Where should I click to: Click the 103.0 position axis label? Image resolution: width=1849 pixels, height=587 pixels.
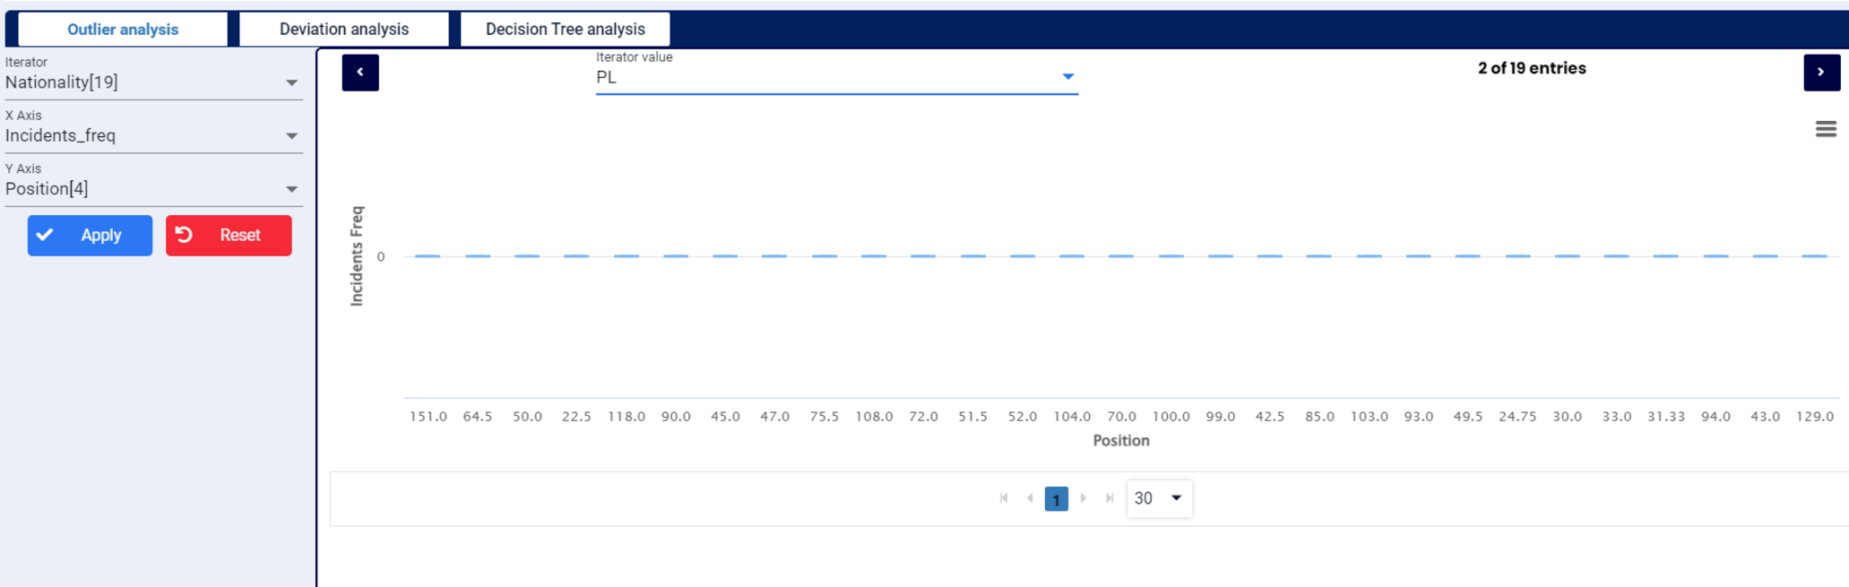tap(1369, 417)
